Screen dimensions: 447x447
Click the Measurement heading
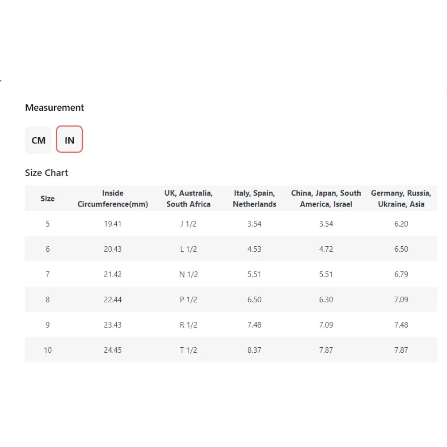click(x=55, y=108)
